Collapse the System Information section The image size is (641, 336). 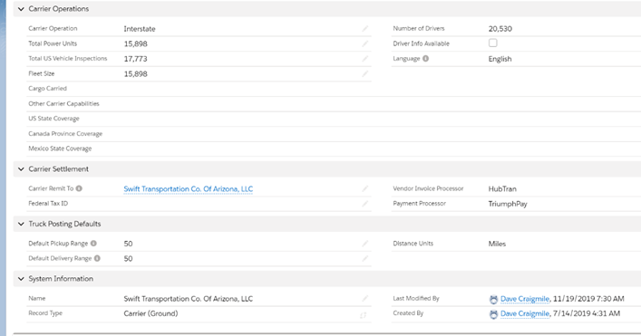[21, 279]
